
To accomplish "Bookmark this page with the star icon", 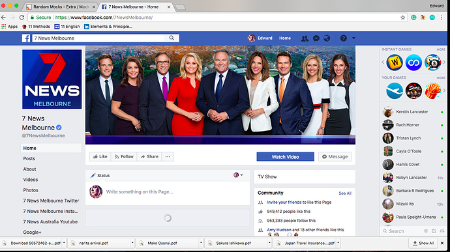I will click(x=403, y=18).
